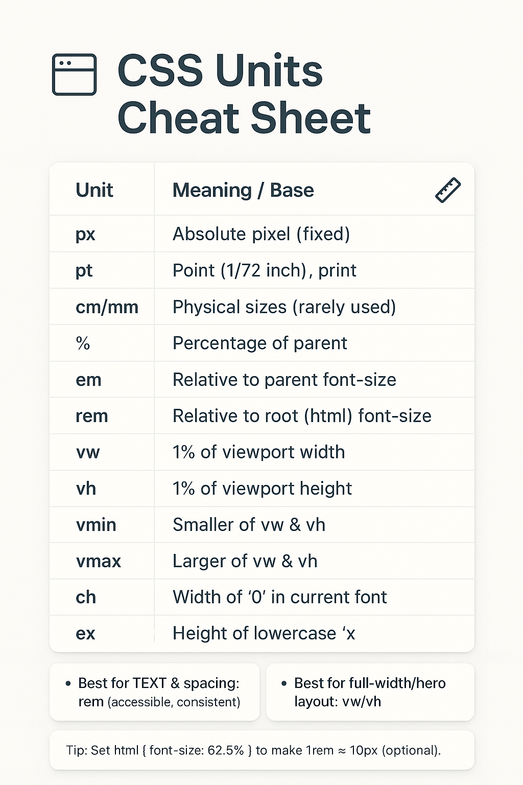Select the vh unit cell
This screenshot has height=785, width=523.
86,489
